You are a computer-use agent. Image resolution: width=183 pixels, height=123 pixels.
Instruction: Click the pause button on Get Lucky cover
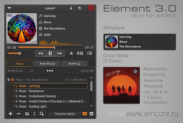(x=135, y=71)
